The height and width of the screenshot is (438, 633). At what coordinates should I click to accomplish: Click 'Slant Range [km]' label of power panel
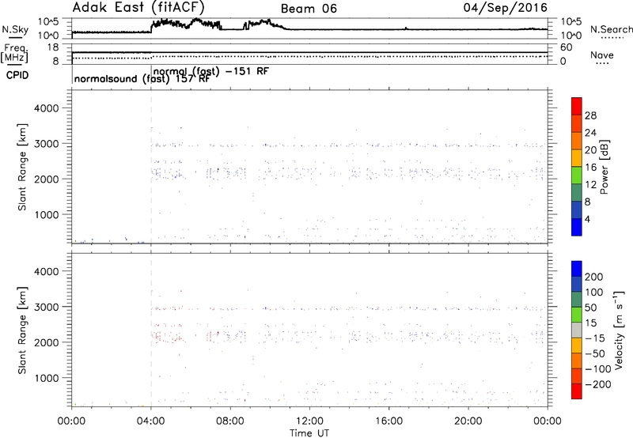point(22,167)
